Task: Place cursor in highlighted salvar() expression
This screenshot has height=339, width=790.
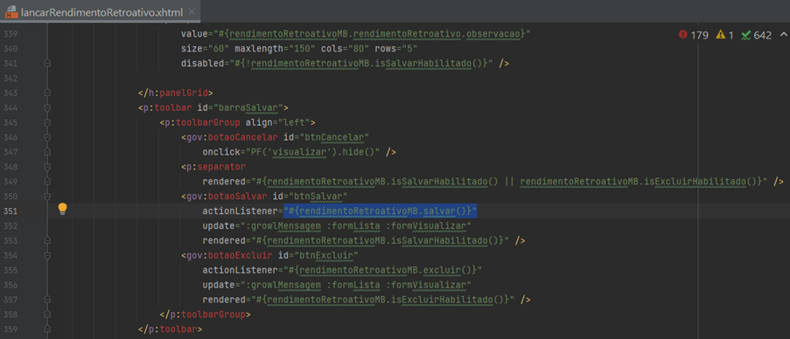Action: coord(380,211)
